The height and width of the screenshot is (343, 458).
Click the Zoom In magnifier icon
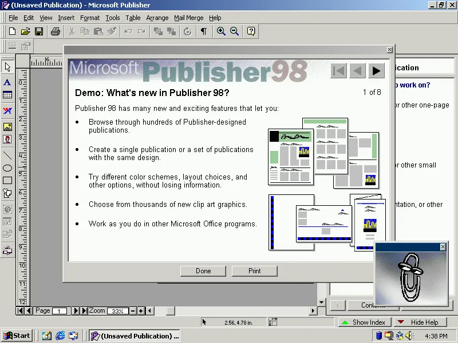coord(221,31)
